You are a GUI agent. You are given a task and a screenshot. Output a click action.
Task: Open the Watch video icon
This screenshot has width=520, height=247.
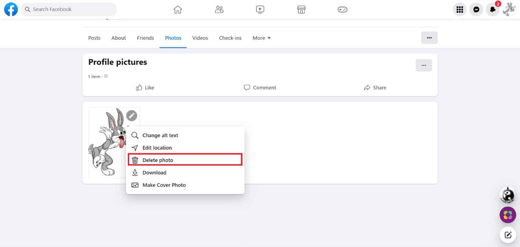pyautogui.click(x=260, y=9)
